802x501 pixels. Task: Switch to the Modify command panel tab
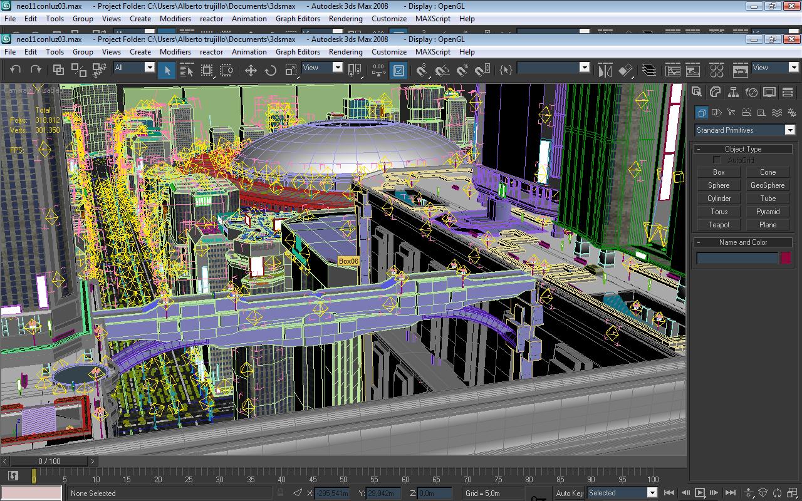(715, 93)
